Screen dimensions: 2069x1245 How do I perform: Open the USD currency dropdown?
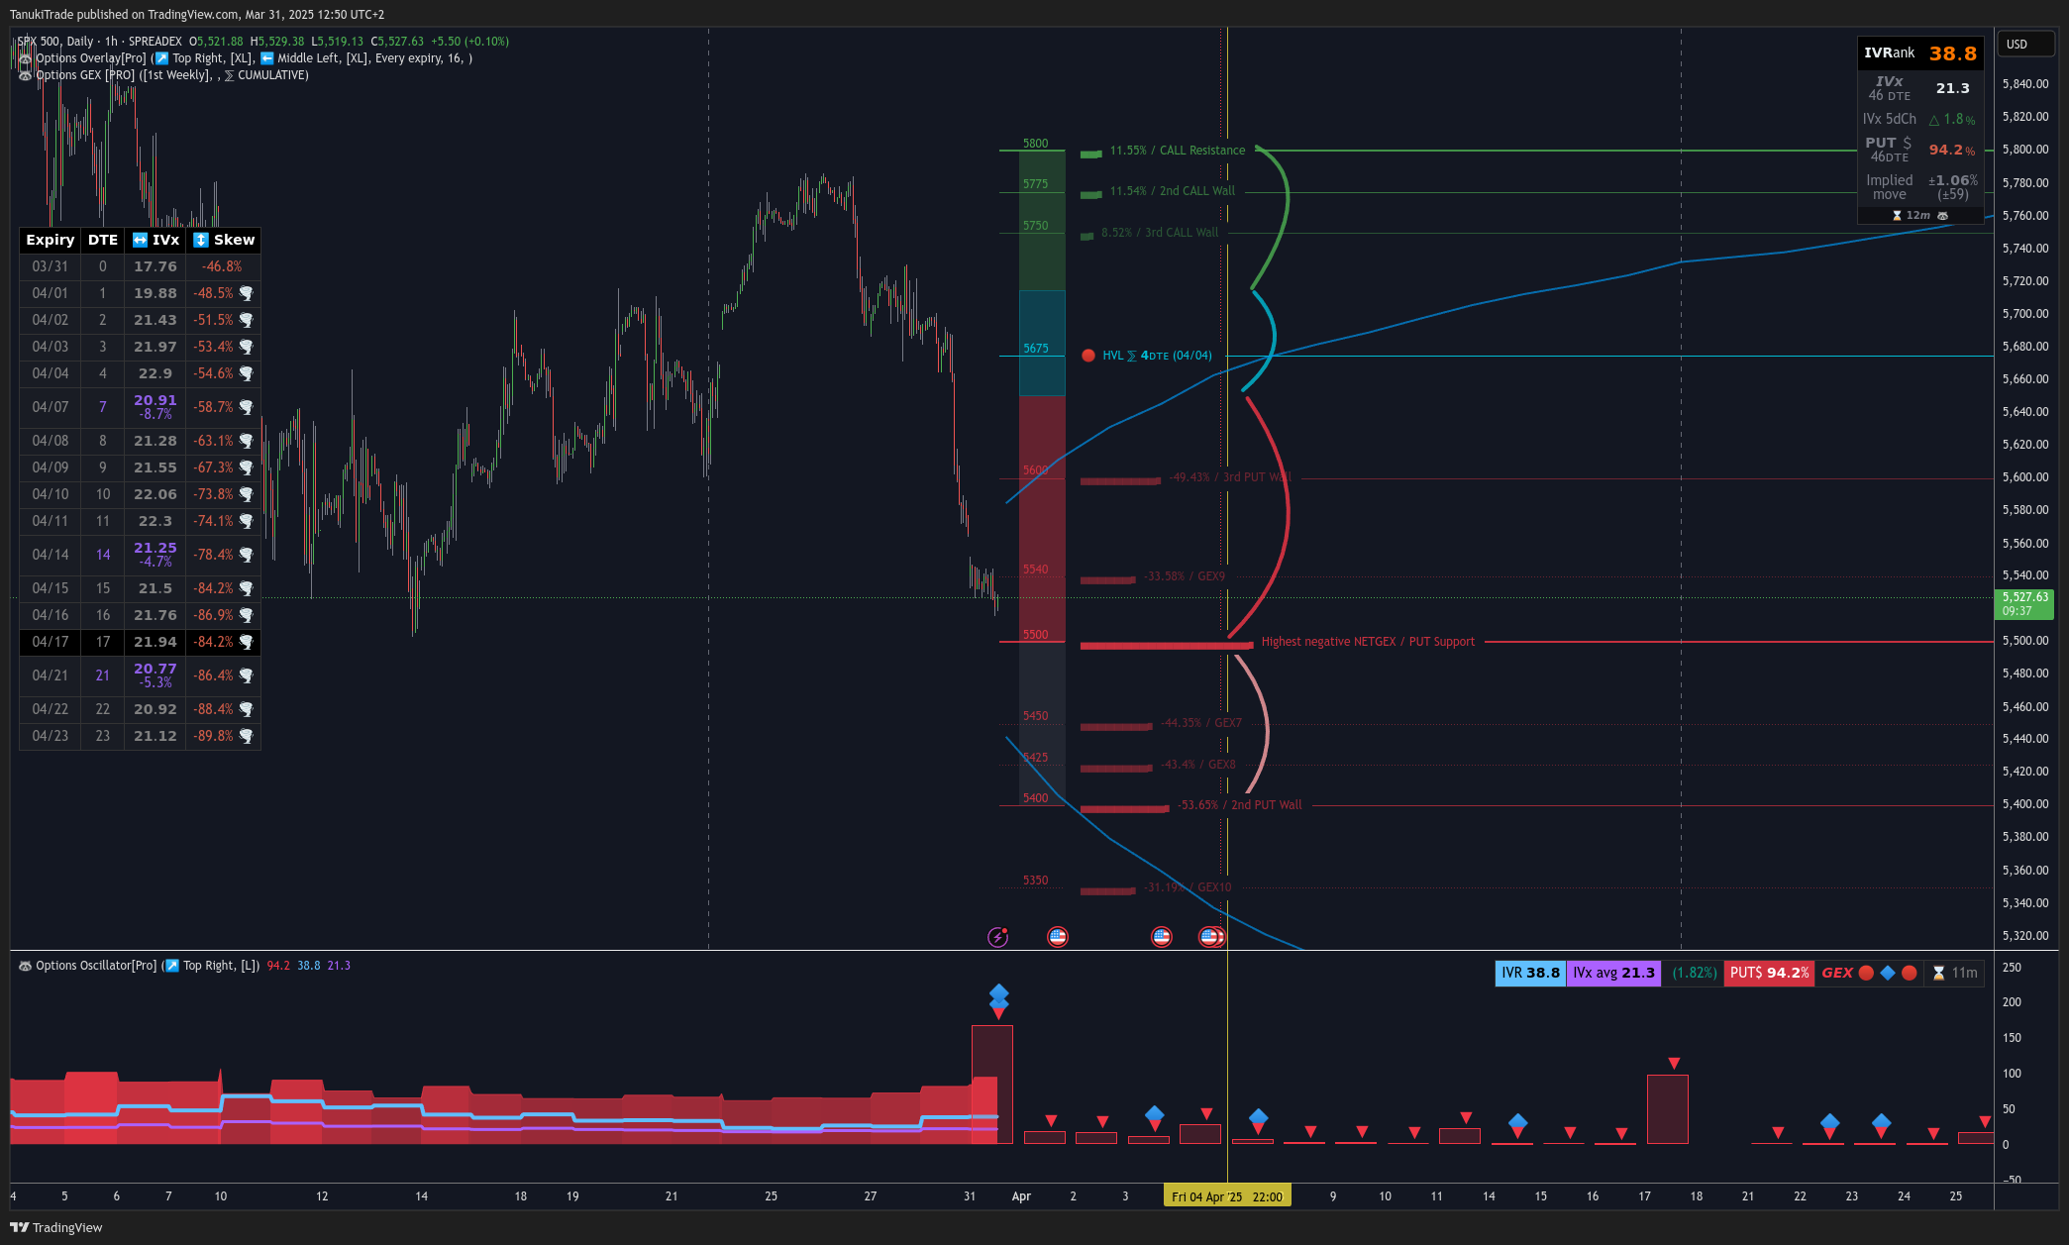(2026, 45)
